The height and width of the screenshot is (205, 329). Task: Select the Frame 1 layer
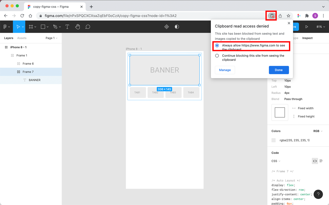point(31,55)
